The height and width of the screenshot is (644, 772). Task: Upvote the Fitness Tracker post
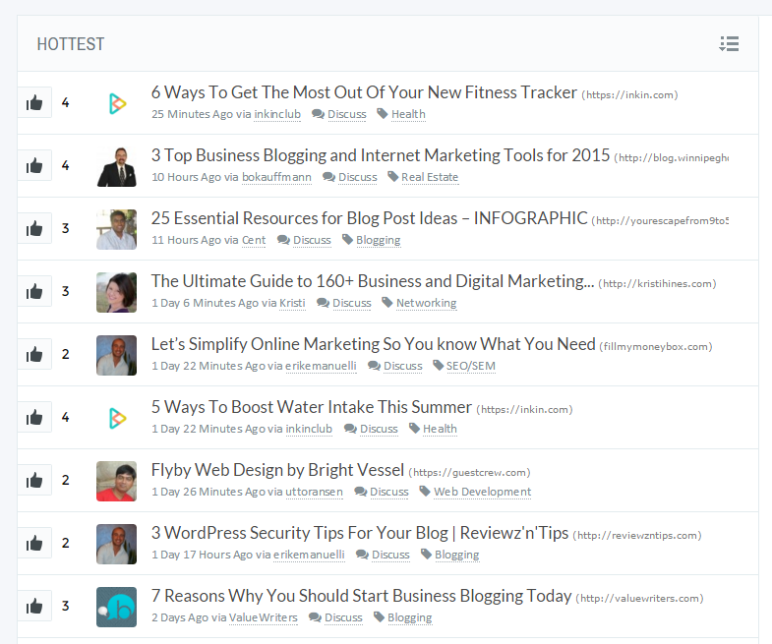click(34, 102)
